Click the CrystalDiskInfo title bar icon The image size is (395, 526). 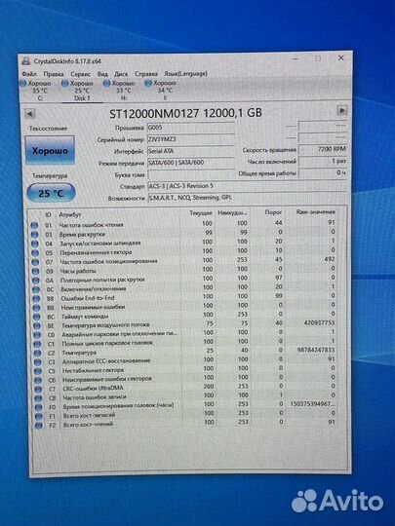tap(26, 61)
